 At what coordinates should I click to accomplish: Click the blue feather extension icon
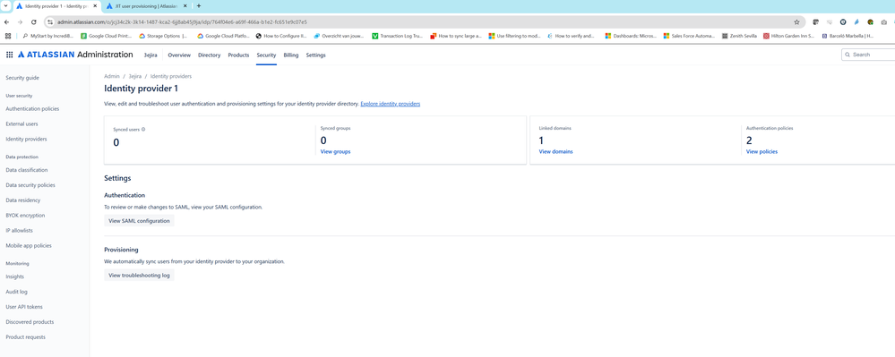(856, 21)
